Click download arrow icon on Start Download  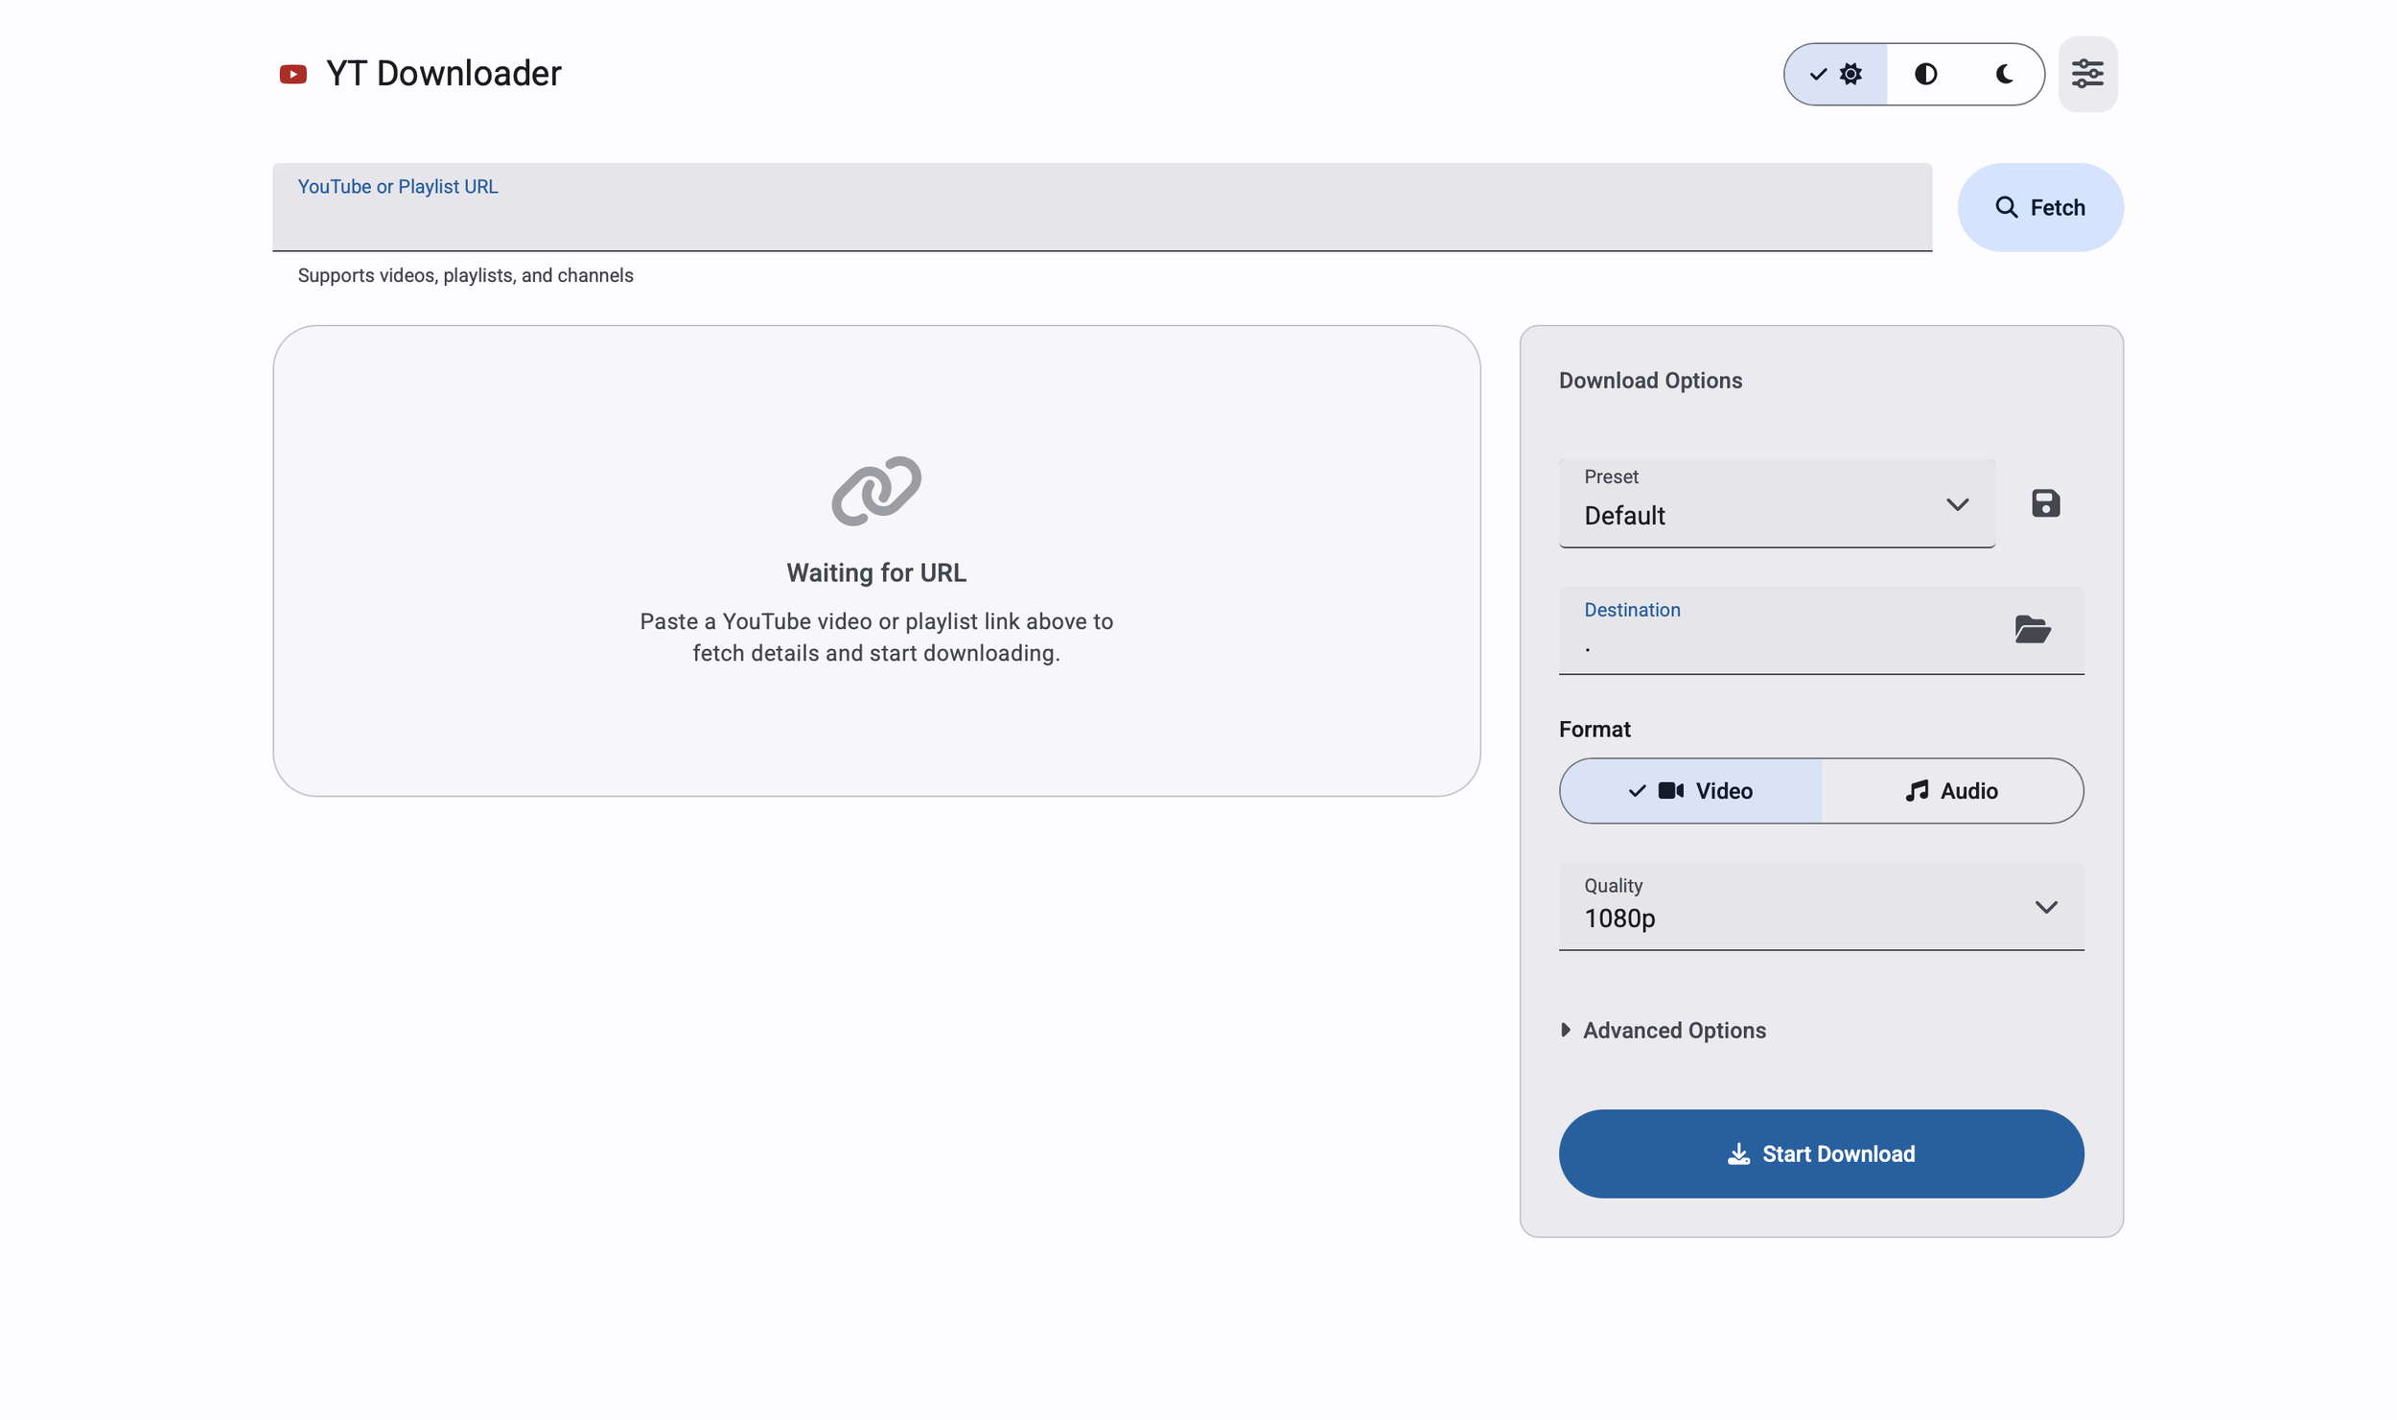point(1737,1153)
